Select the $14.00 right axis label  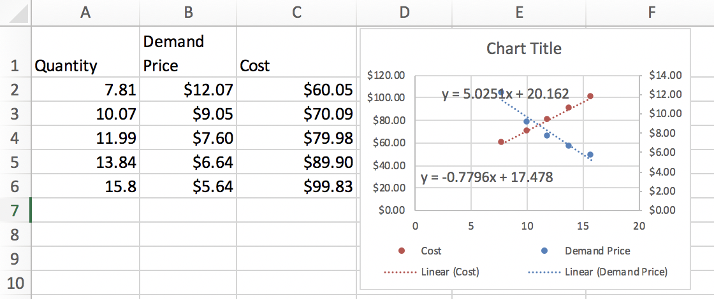pyautogui.click(x=665, y=76)
